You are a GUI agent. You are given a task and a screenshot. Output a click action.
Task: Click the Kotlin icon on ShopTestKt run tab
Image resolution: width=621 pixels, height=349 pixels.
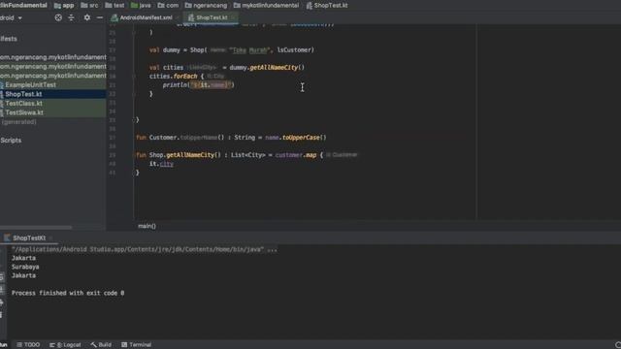(x=7, y=238)
